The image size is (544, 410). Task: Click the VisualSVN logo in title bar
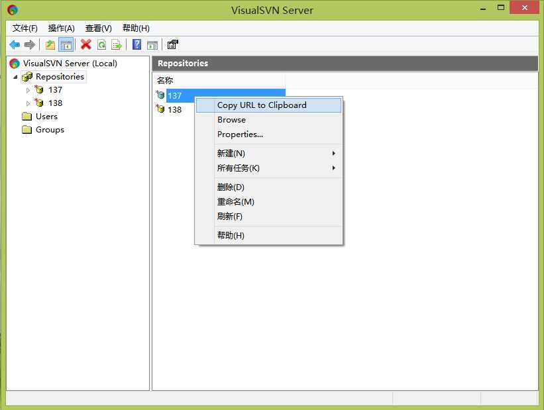click(x=13, y=10)
